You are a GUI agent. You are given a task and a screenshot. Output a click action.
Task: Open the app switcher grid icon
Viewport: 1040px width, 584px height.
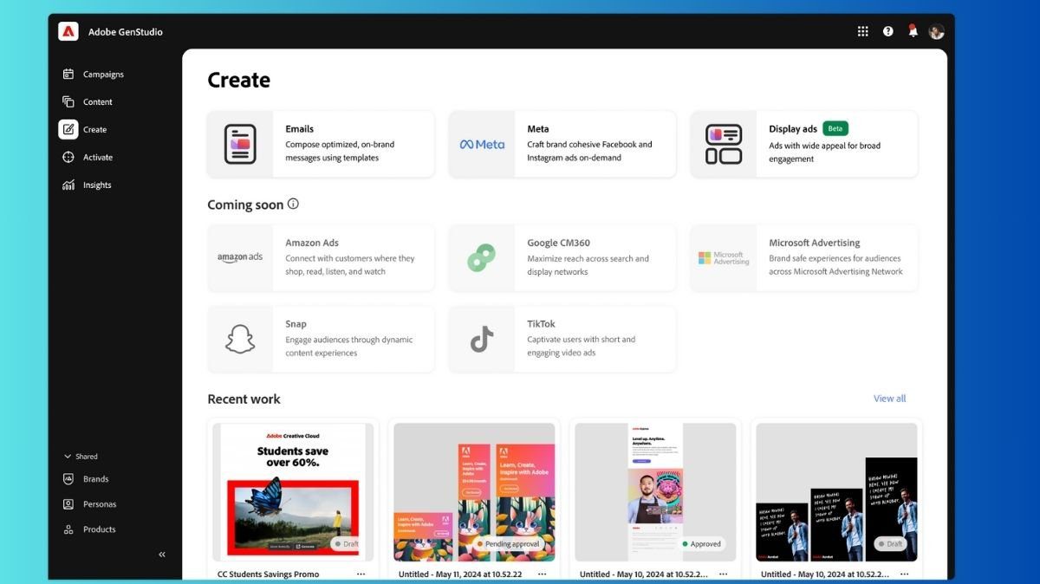coord(862,31)
